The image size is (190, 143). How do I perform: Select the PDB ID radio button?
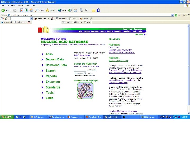click(85, 73)
